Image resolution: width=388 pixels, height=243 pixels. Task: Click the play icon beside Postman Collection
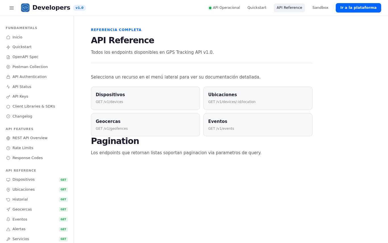(x=8, y=67)
